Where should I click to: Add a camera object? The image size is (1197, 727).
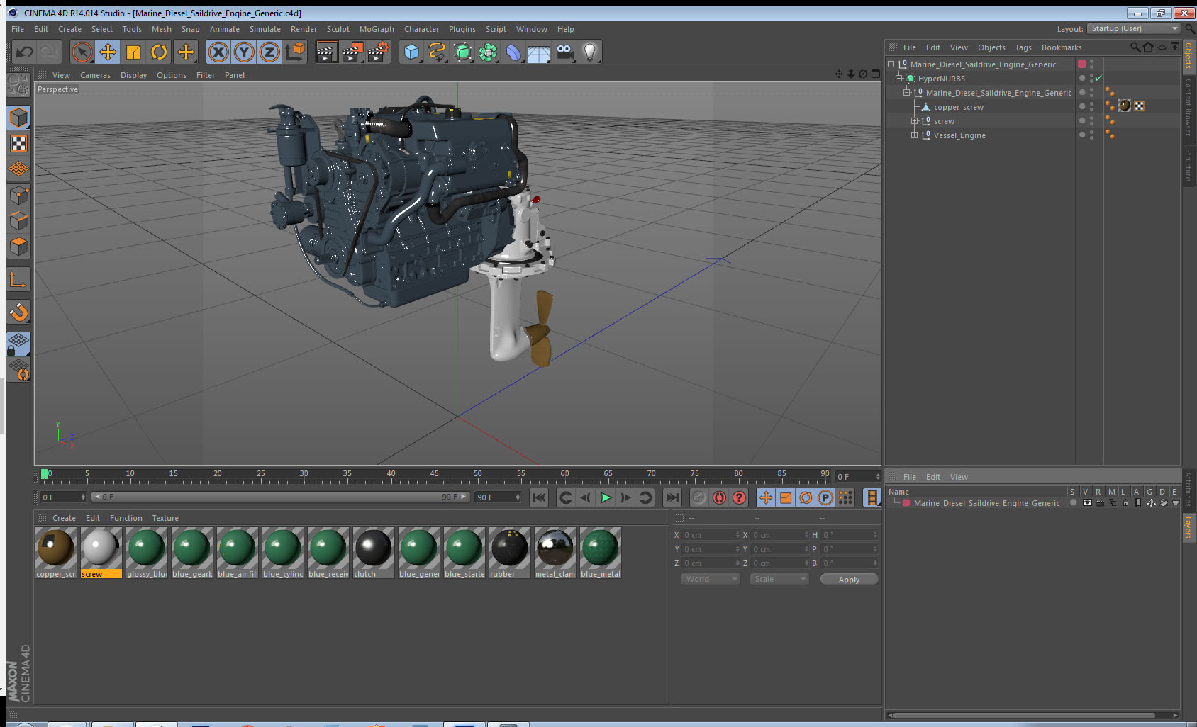click(x=564, y=52)
